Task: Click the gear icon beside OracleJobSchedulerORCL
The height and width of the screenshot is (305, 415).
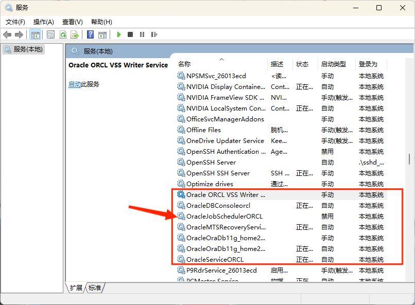Action: tap(181, 216)
